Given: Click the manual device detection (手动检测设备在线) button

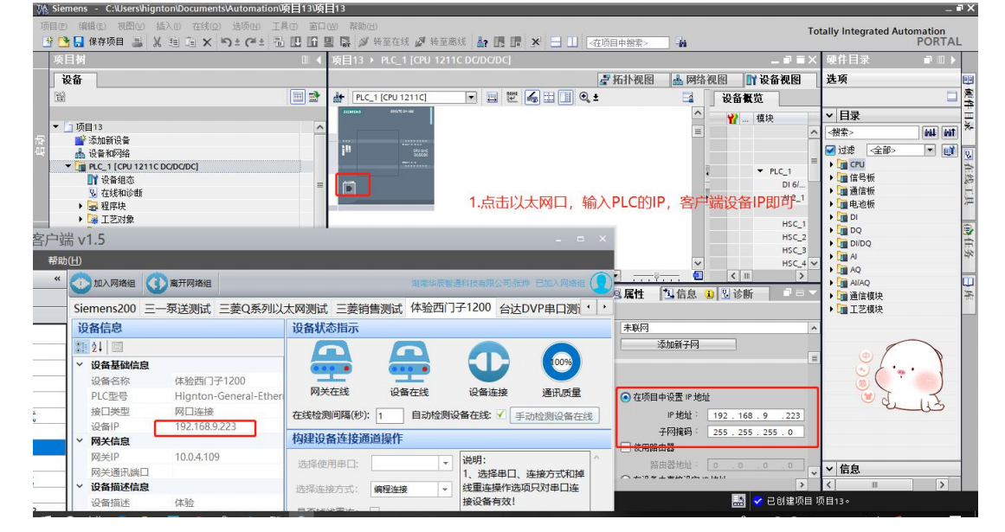Looking at the screenshot, I should [554, 416].
